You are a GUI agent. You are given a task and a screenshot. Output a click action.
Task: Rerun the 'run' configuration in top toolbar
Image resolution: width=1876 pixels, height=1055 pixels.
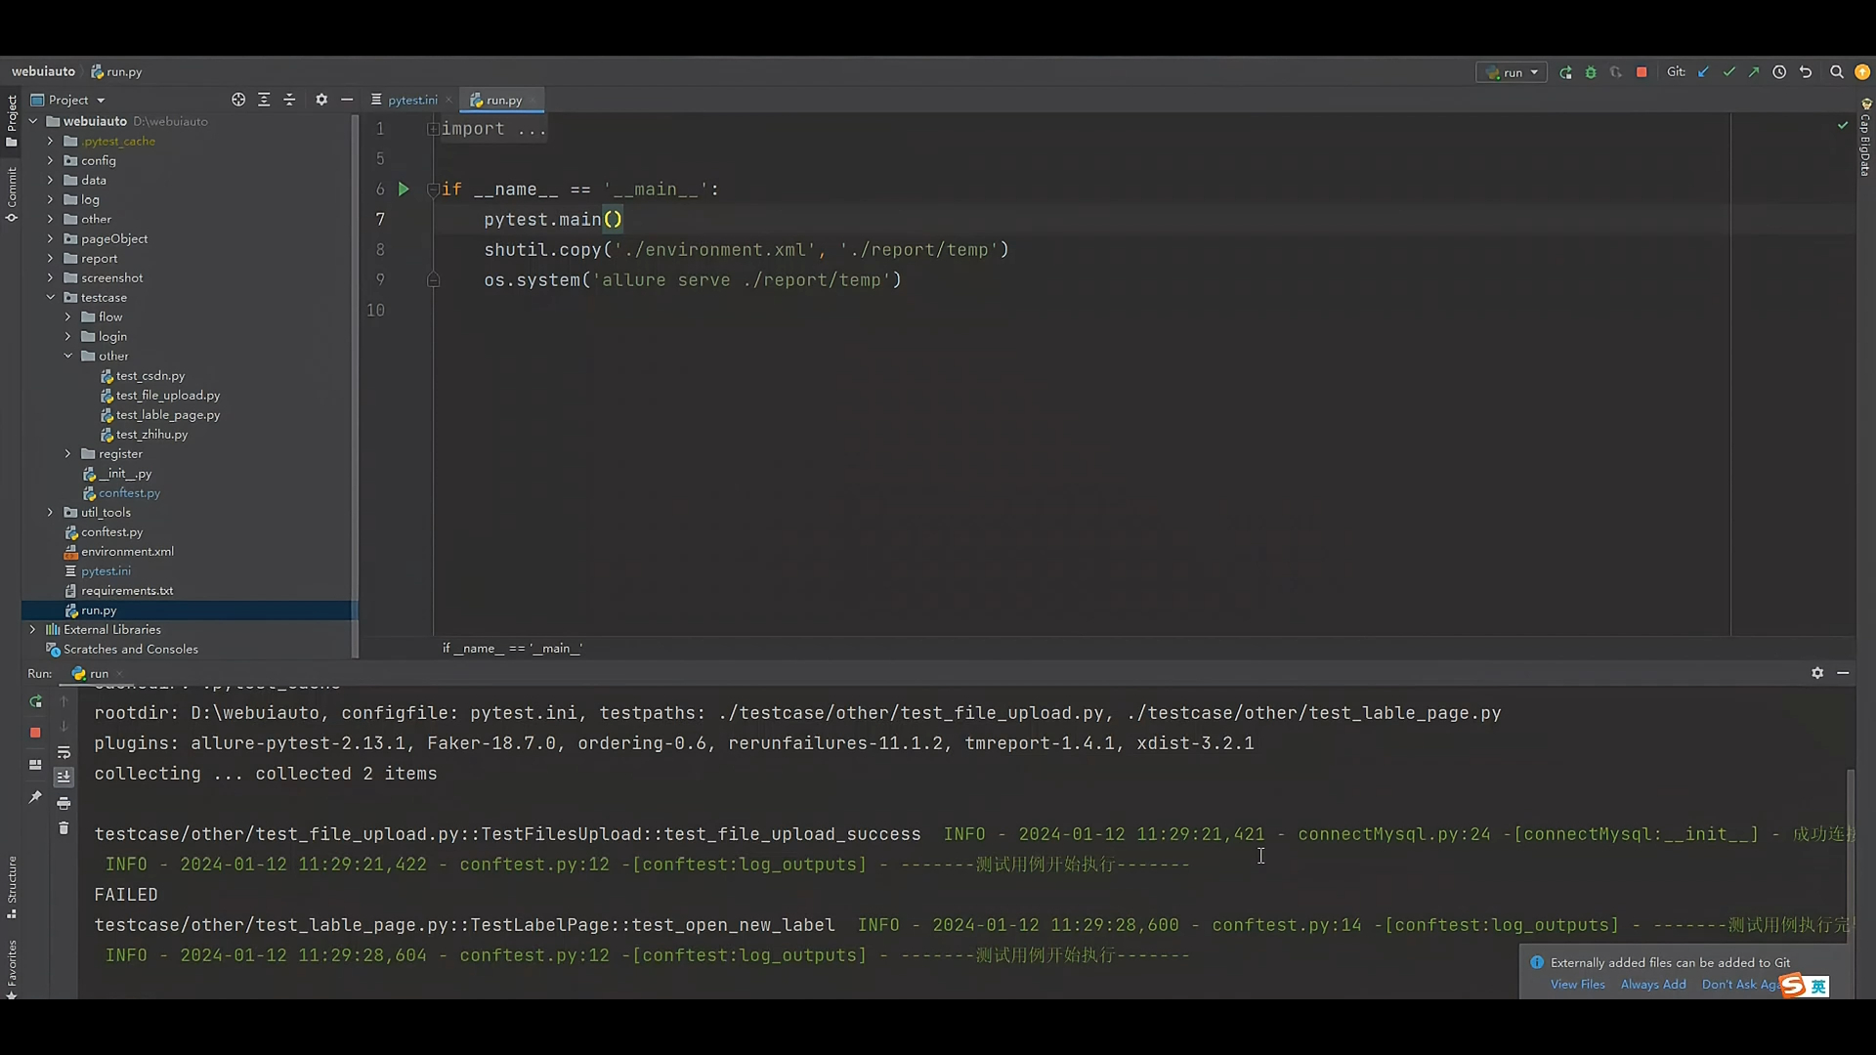(x=1565, y=72)
